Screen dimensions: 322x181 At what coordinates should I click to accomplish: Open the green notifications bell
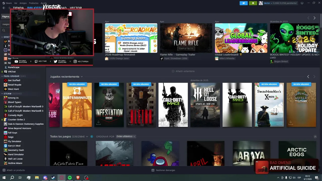point(253,3)
